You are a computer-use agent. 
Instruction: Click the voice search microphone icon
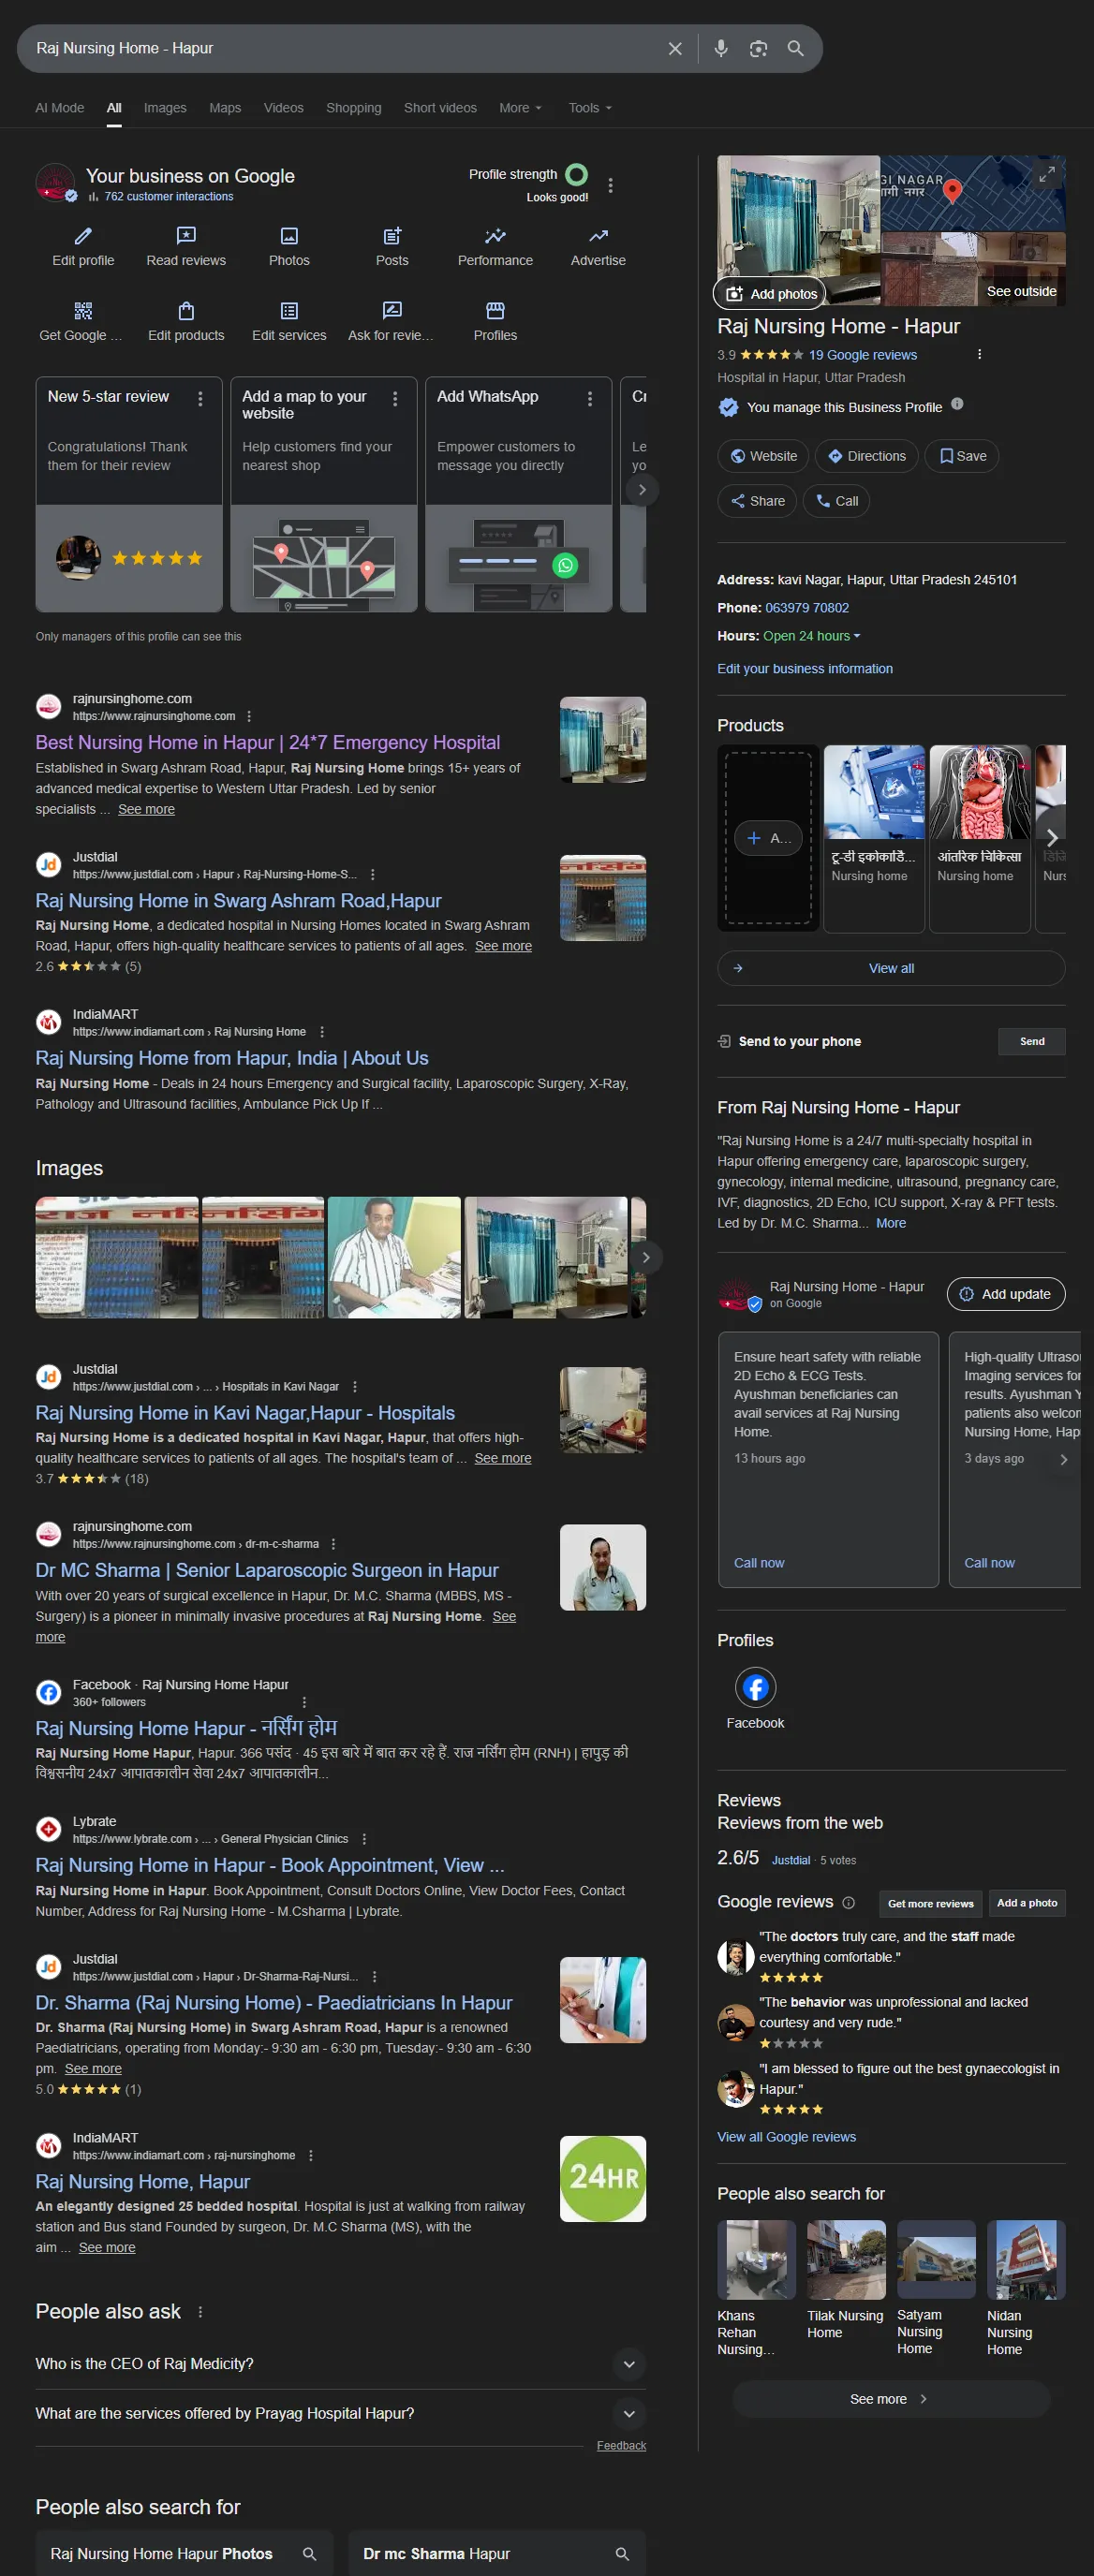coord(720,49)
